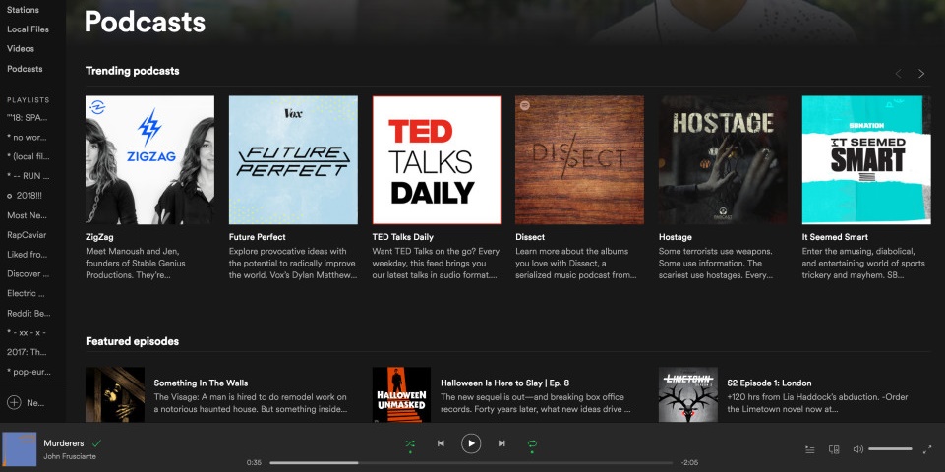Open the Electric playlist

click(x=26, y=294)
